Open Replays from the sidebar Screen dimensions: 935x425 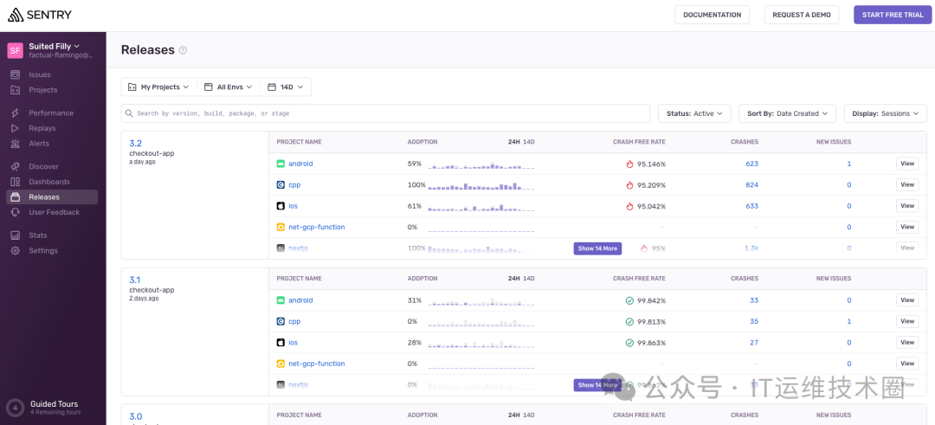tap(42, 128)
